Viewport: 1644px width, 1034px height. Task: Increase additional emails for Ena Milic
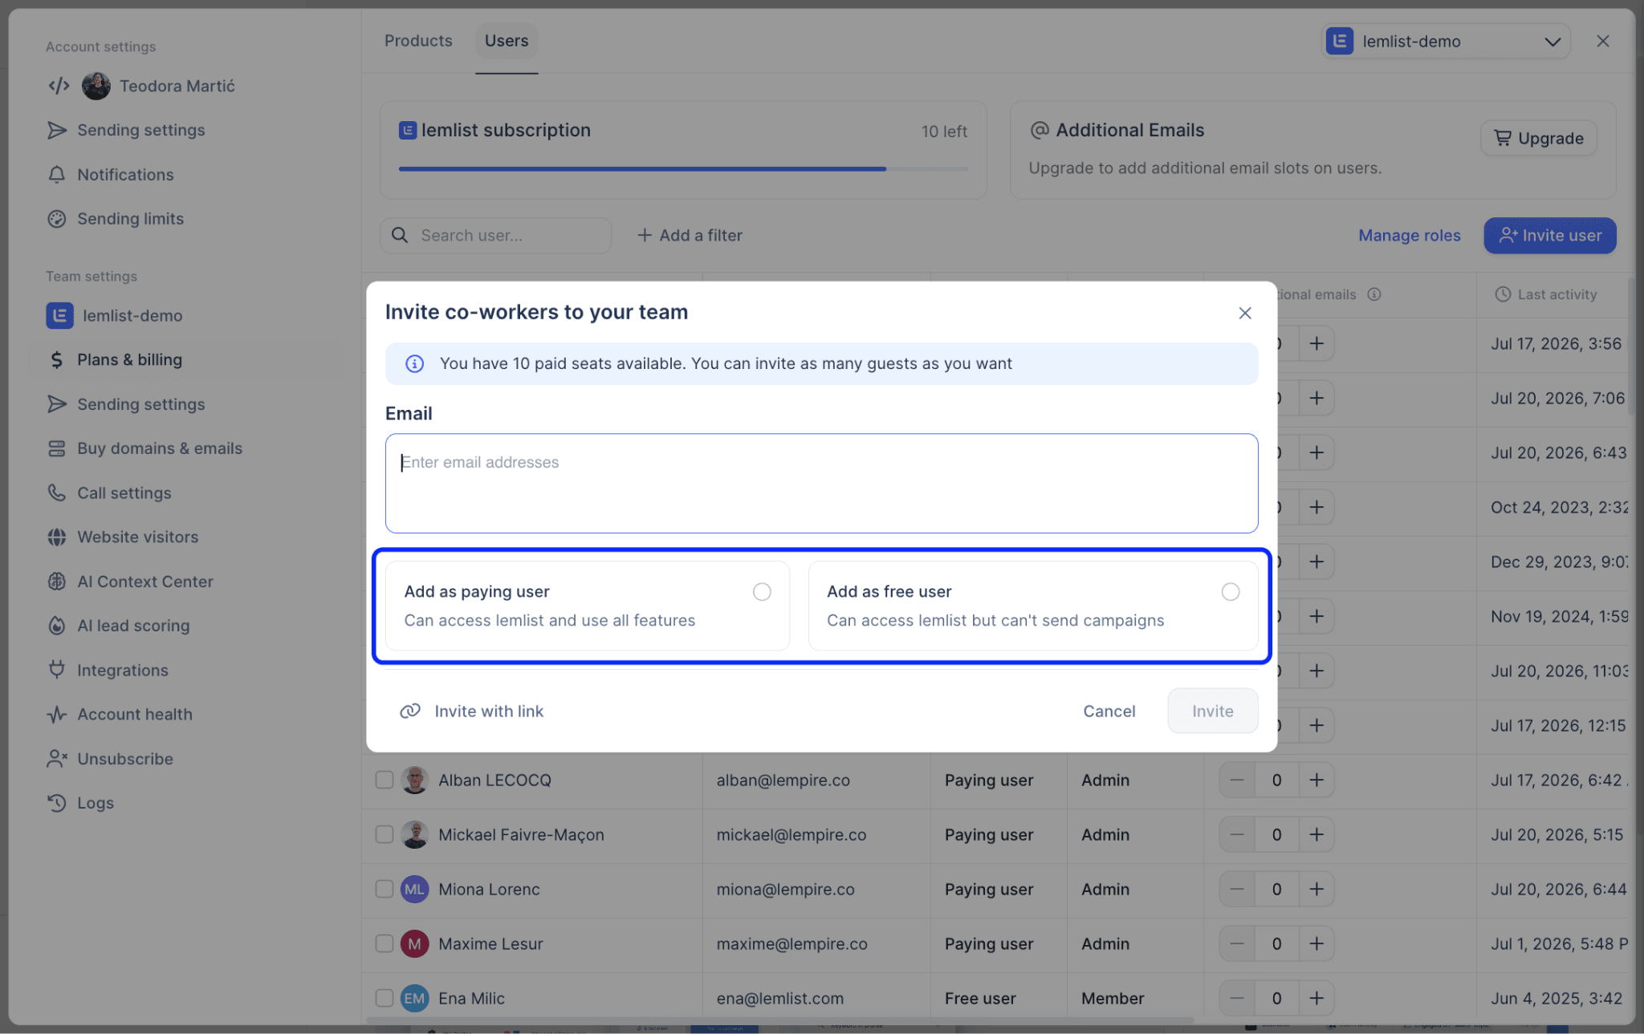tap(1316, 999)
